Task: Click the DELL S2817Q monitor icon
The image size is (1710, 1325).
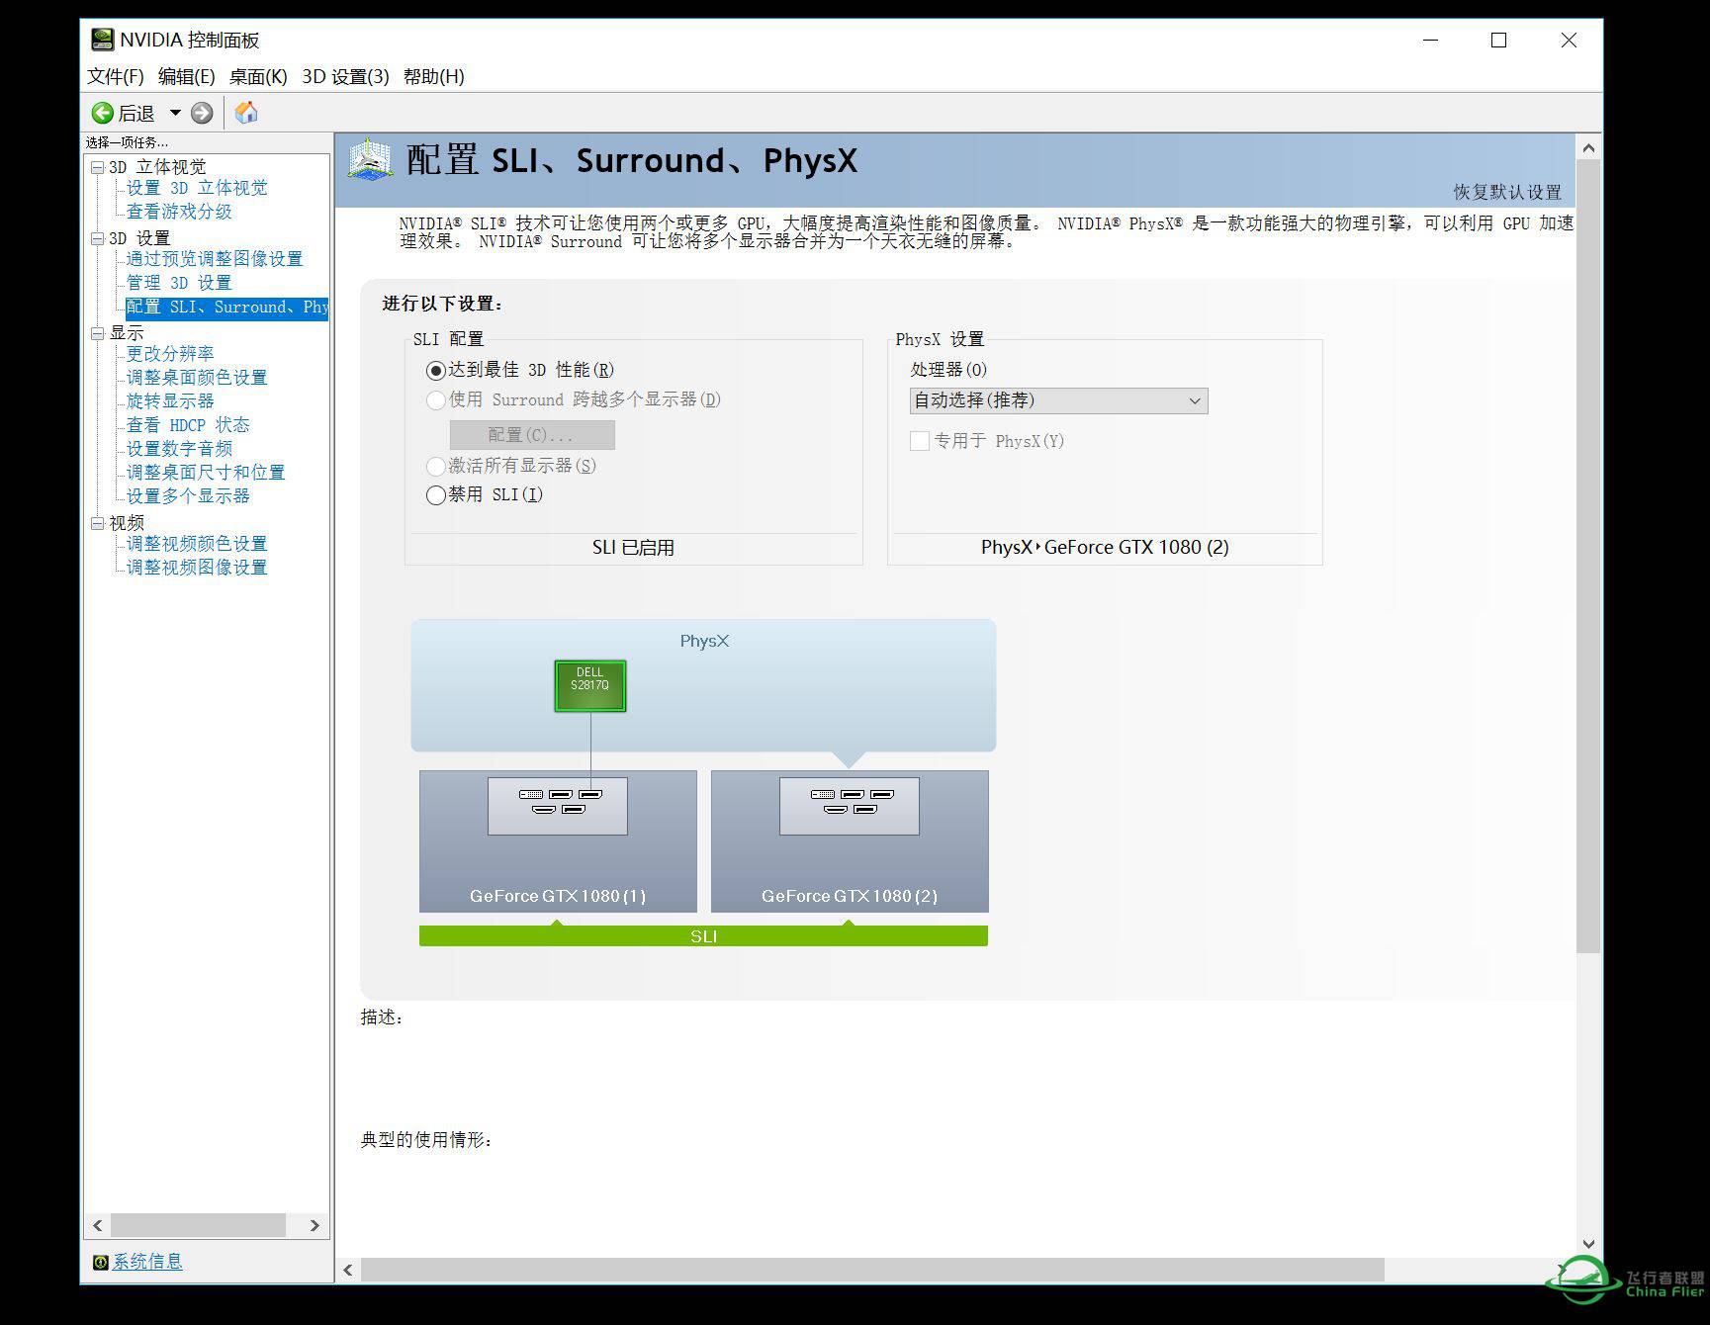Action: coord(590,685)
